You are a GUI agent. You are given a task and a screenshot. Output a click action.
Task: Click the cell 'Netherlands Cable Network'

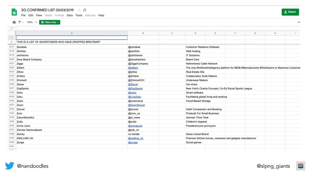202,64
